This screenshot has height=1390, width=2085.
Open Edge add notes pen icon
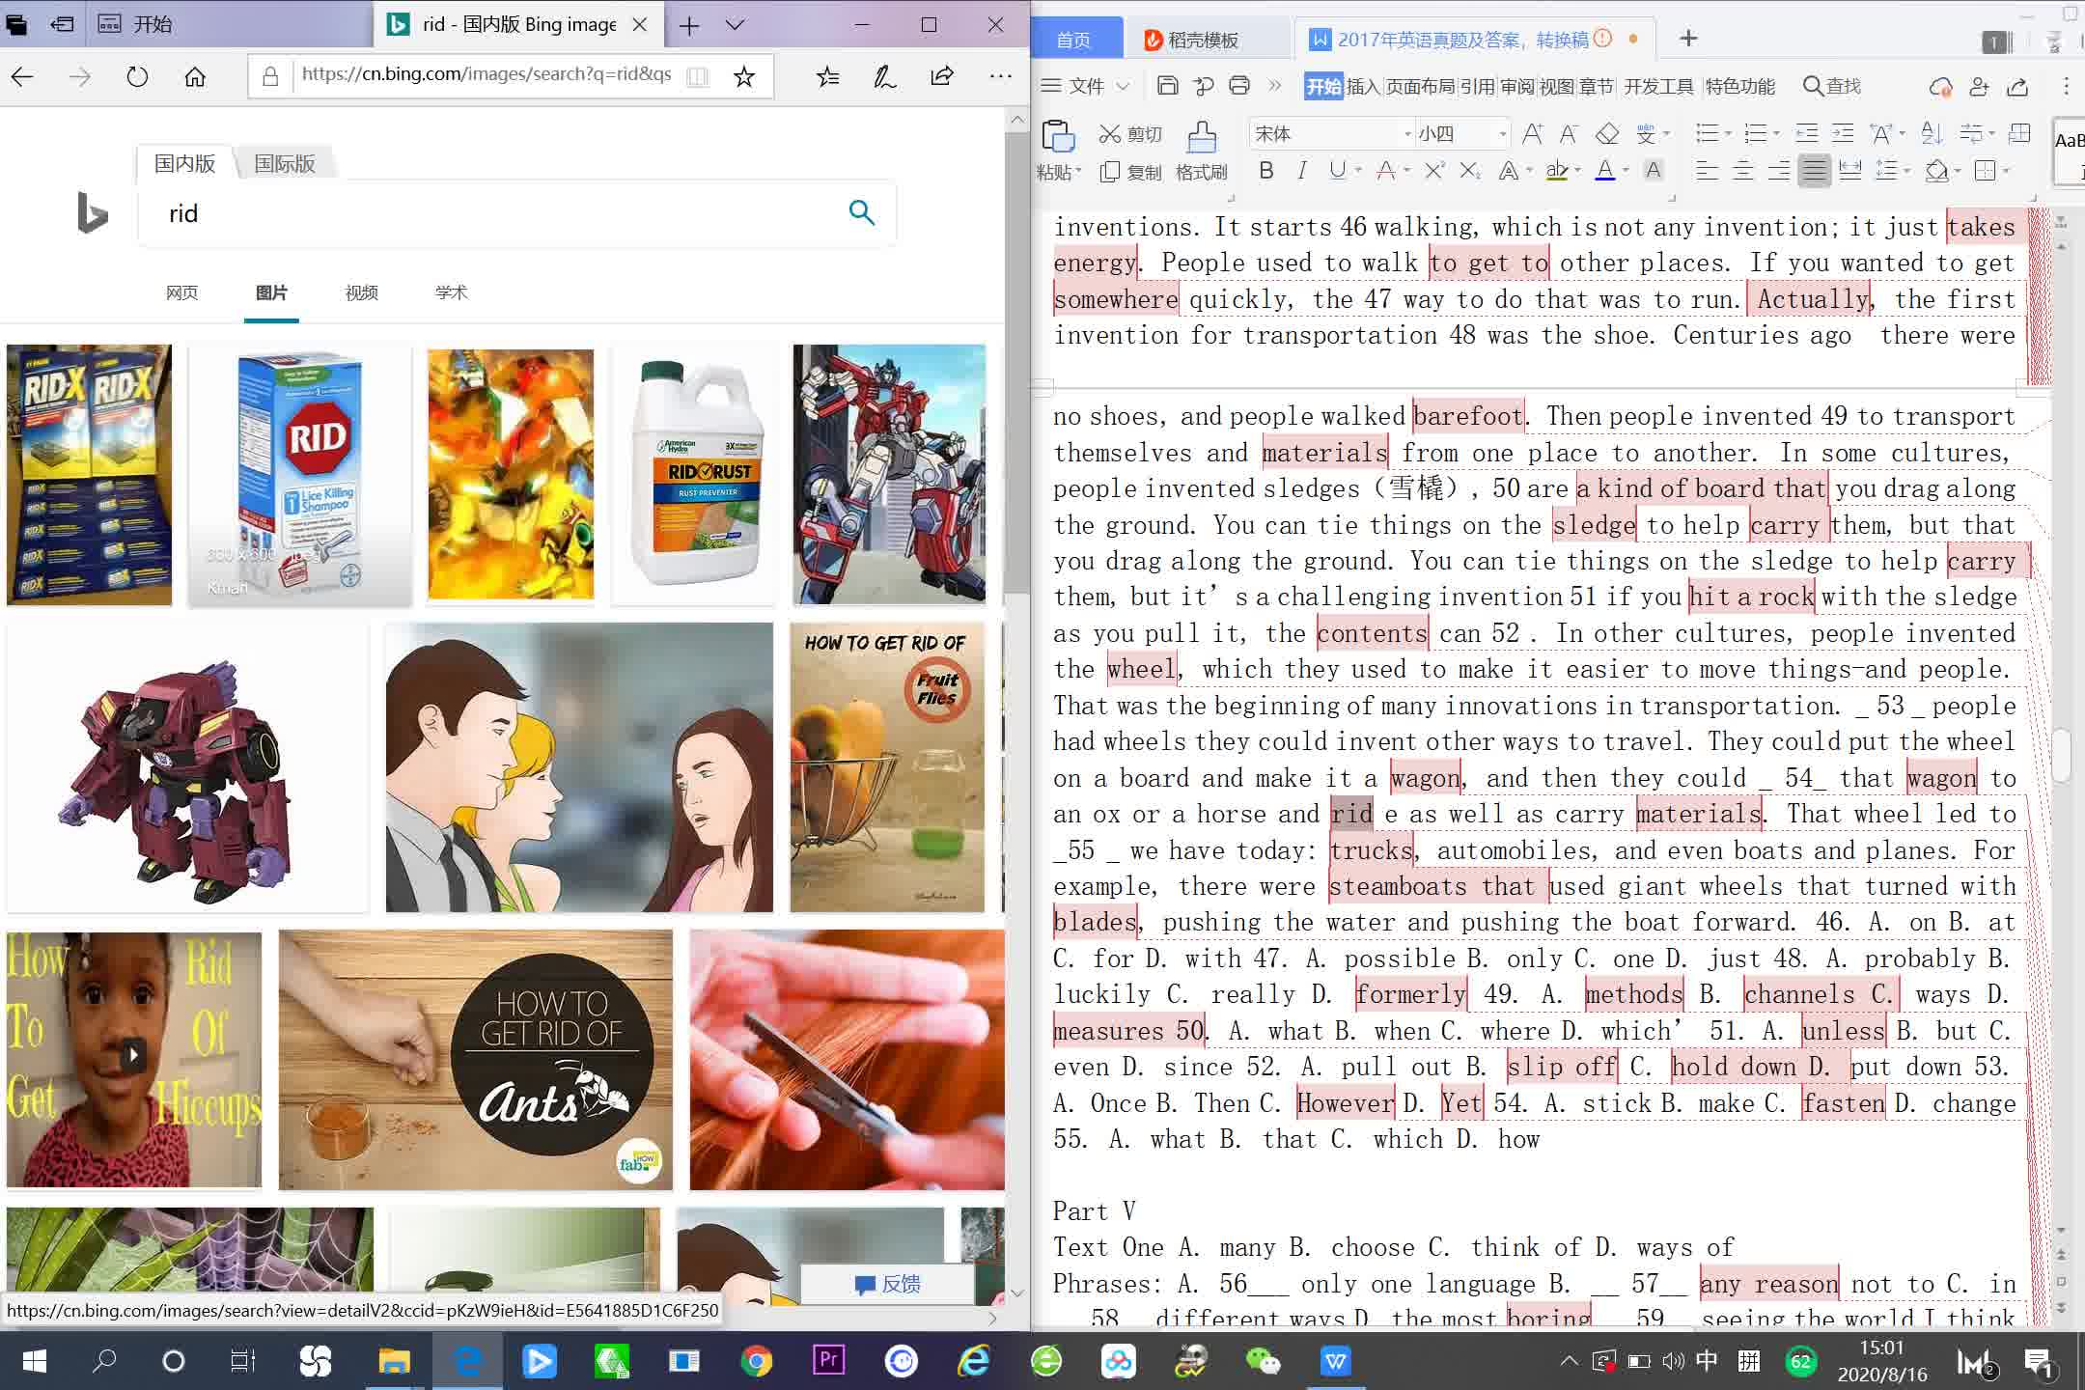point(884,76)
